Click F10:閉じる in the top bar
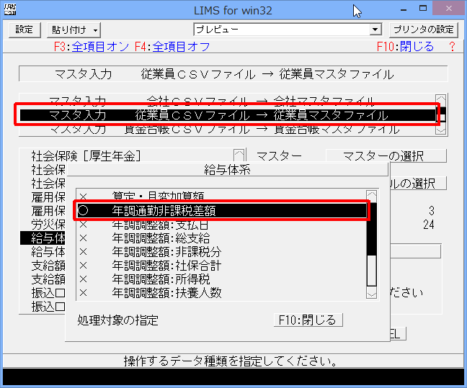Viewport: 467px width, 388px height. pyautogui.click(x=405, y=47)
